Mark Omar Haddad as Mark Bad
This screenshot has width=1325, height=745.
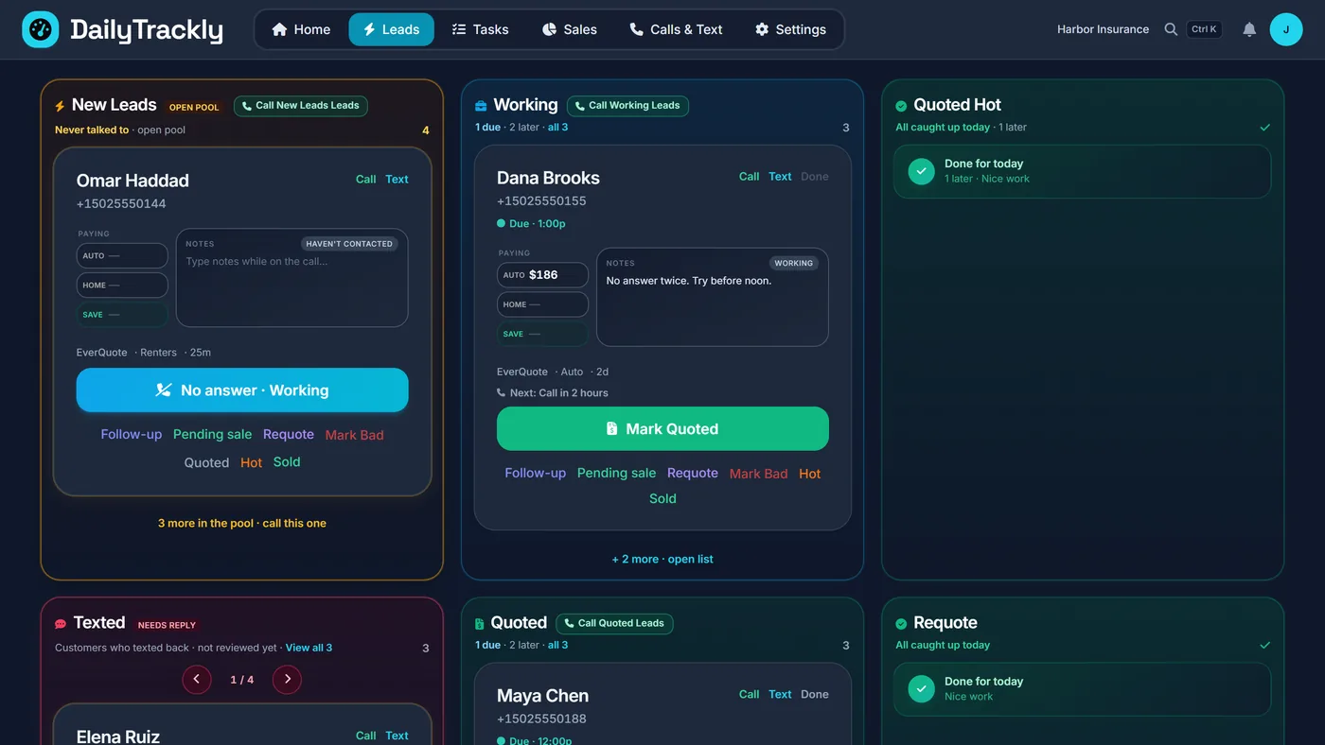(354, 436)
